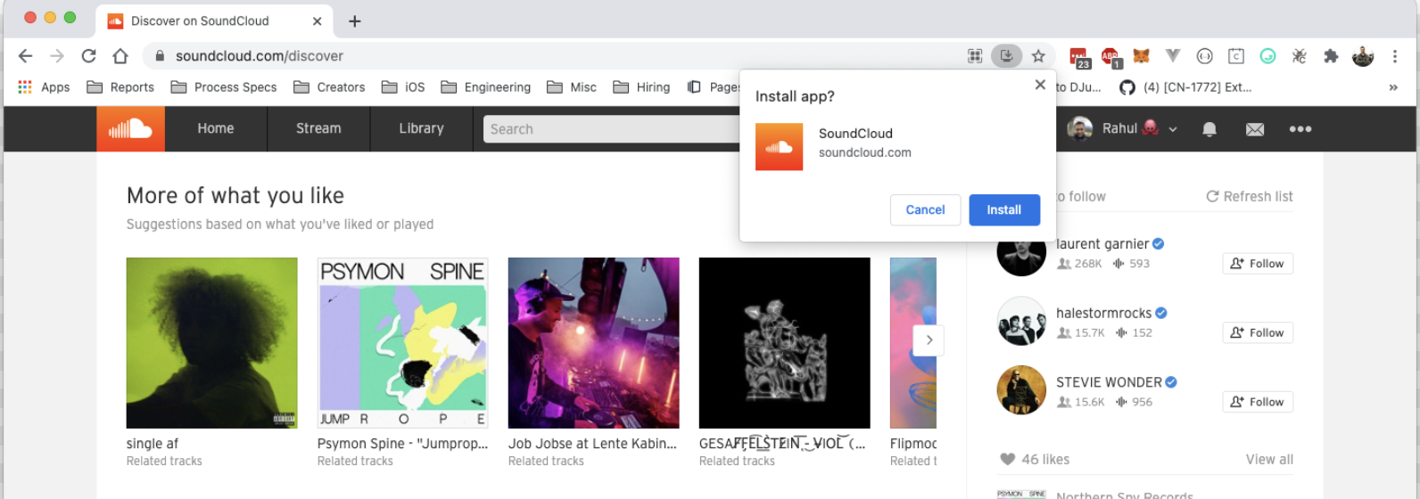Click Install in the dialog
This screenshot has width=1420, height=499.
click(1004, 210)
